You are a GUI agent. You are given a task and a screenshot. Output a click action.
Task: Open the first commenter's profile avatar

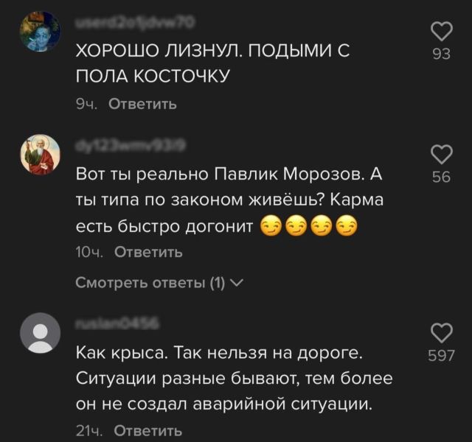[x=41, y=32]
